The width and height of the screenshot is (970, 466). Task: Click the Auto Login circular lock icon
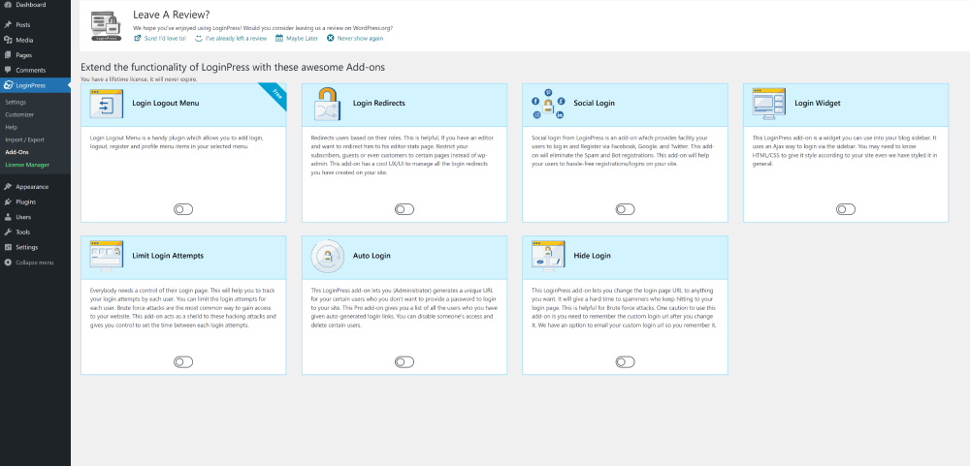(327, 256)
